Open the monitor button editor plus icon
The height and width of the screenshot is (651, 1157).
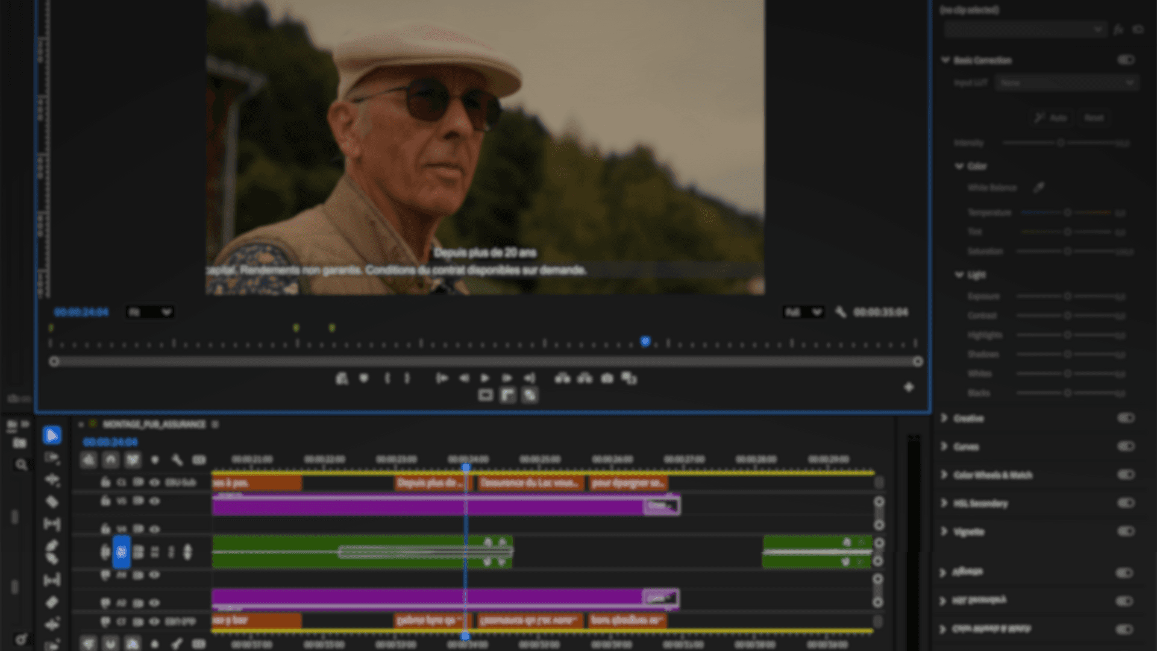909,387
